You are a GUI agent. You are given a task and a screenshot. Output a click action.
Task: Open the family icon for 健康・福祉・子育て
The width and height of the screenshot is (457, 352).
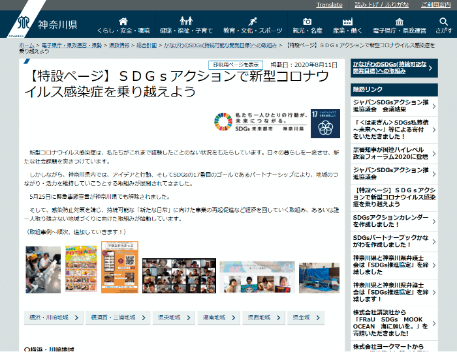pos(186,21)
